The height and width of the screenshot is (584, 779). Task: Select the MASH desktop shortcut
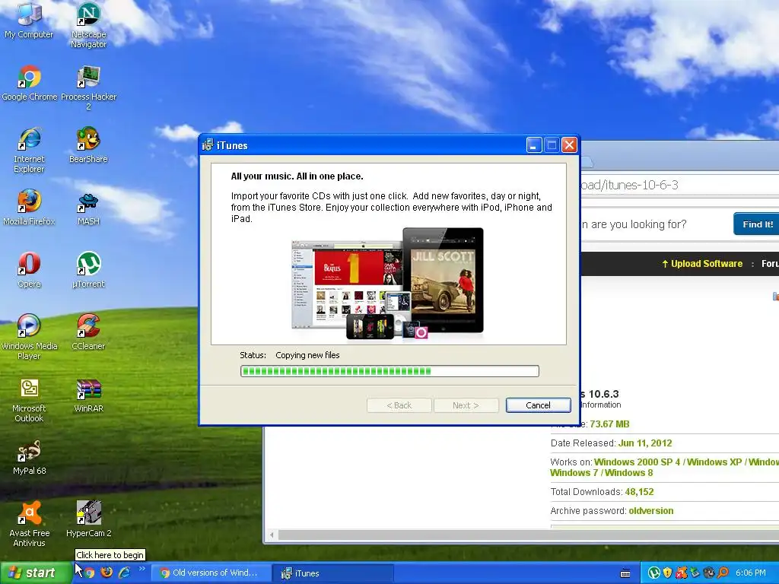click(88, 208)
